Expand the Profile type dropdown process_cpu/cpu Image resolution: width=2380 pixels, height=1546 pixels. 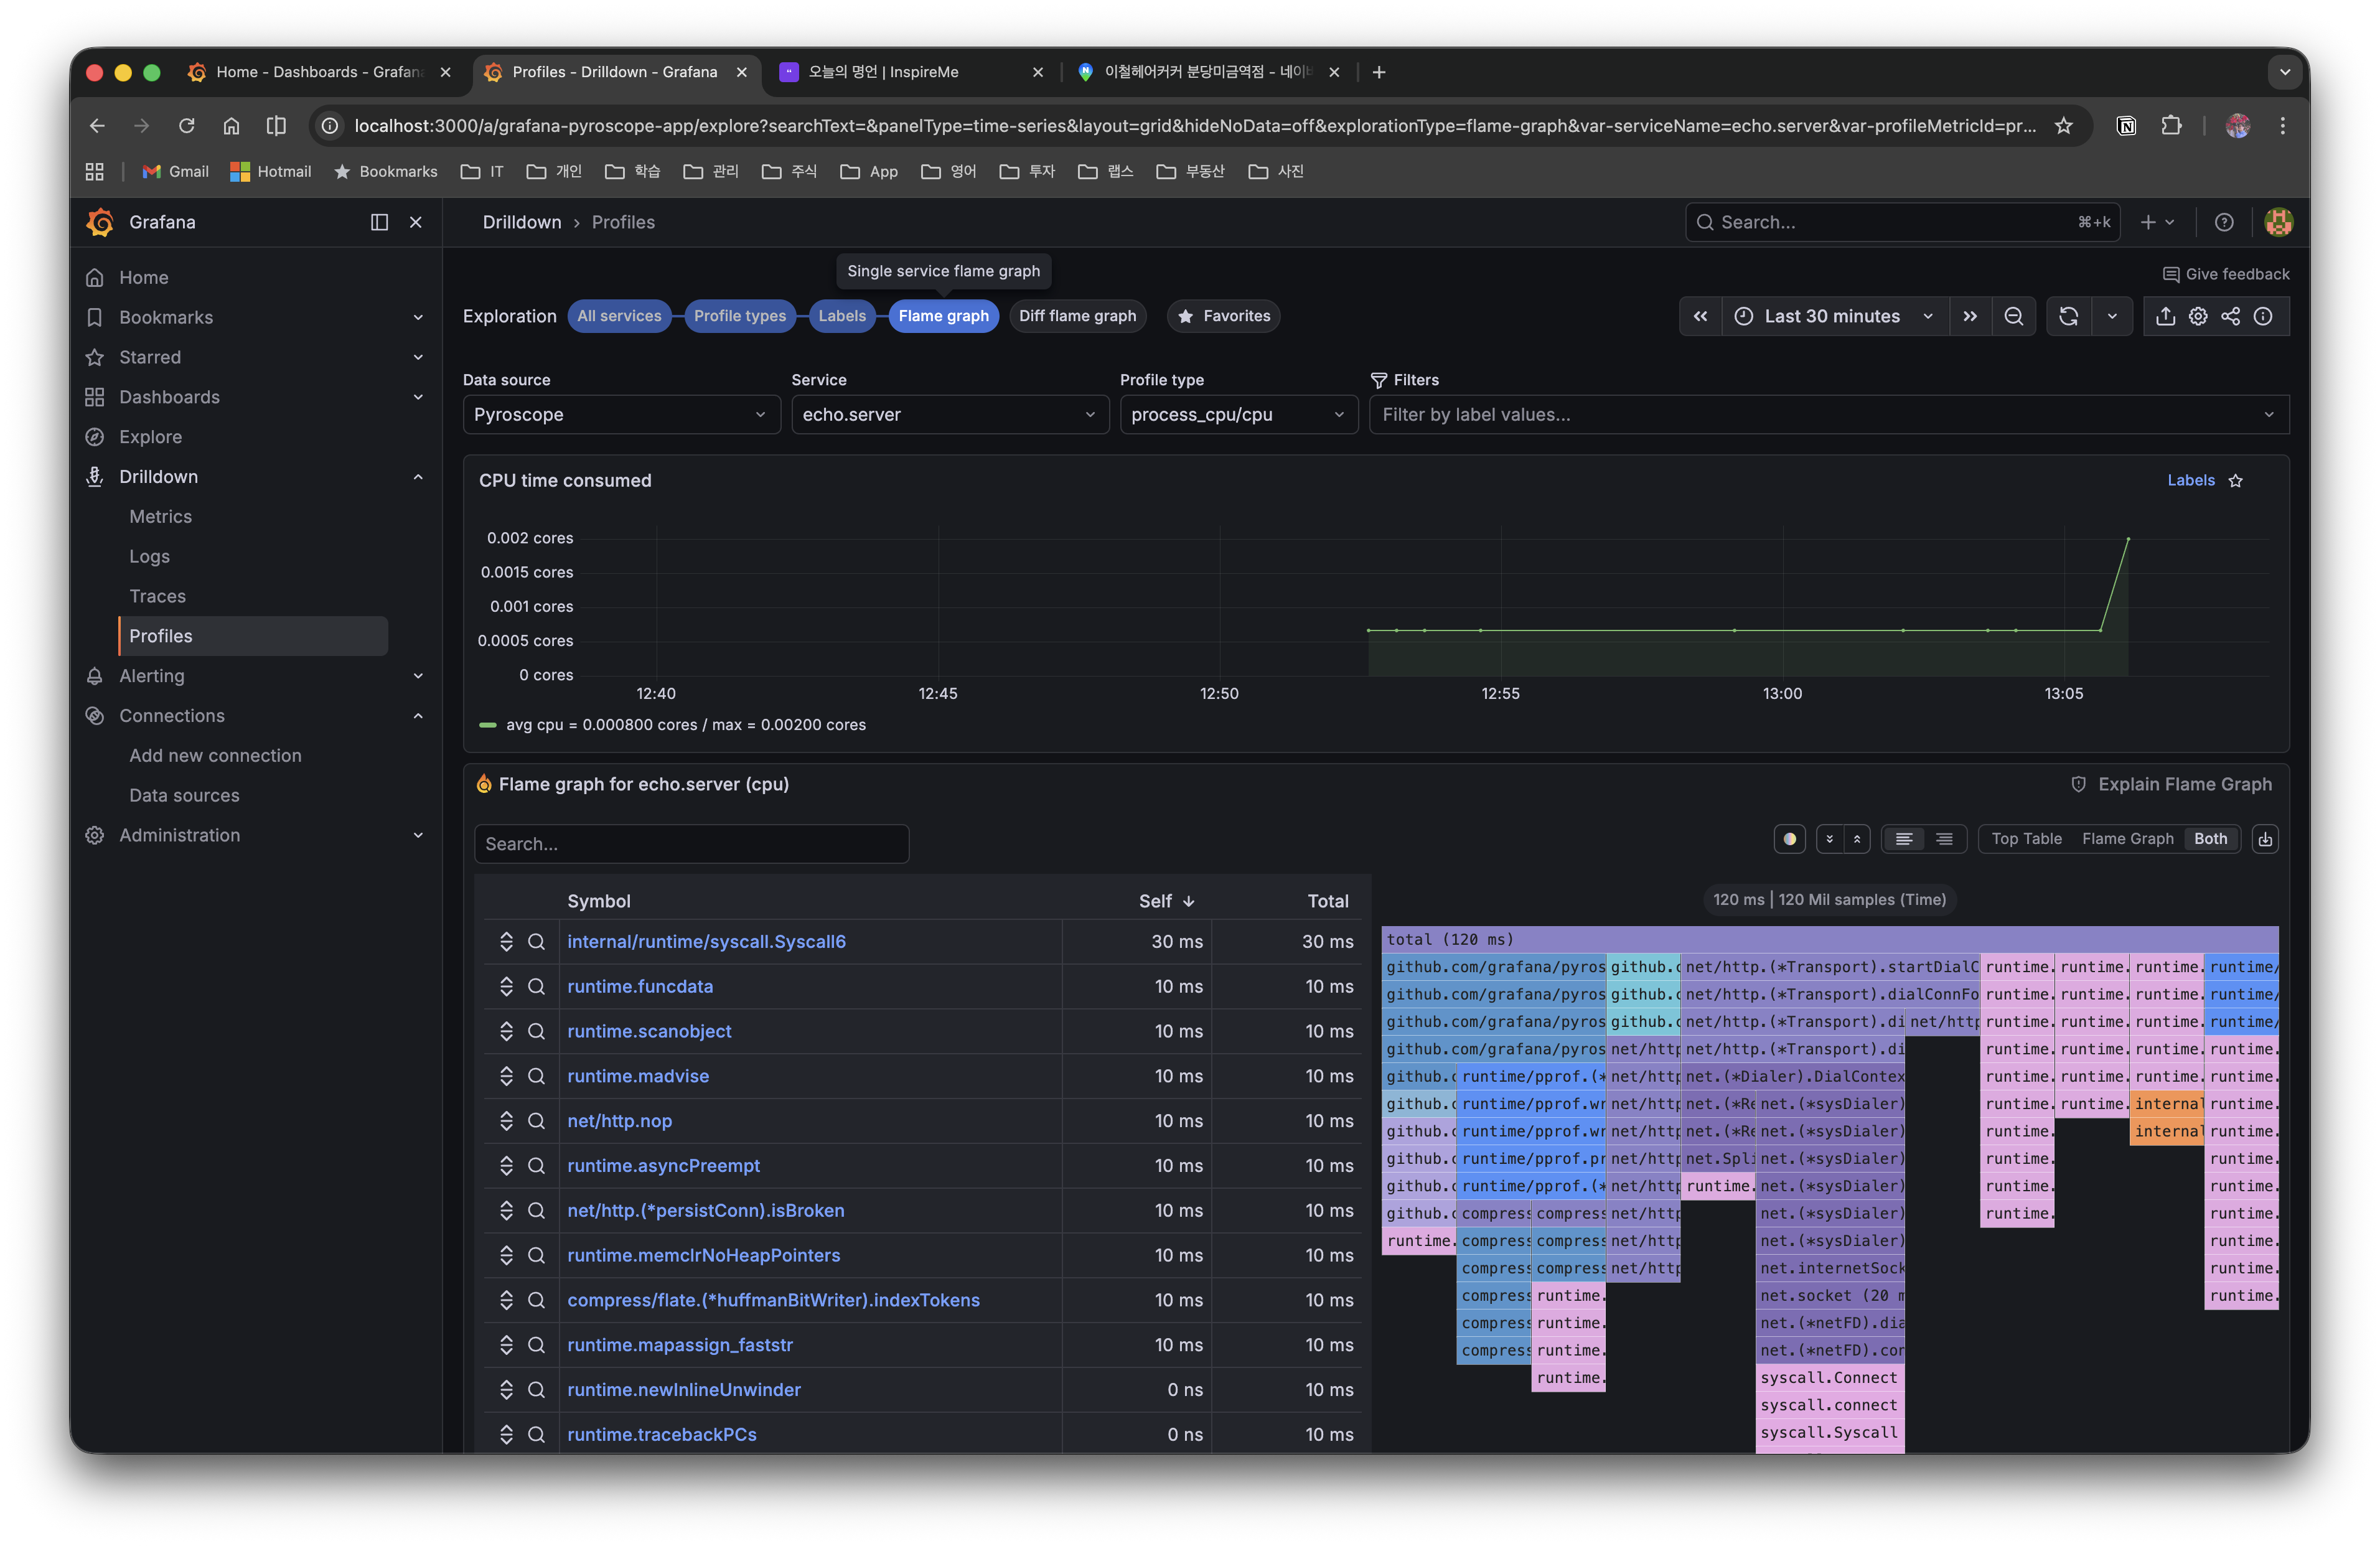click(1238, 414)
